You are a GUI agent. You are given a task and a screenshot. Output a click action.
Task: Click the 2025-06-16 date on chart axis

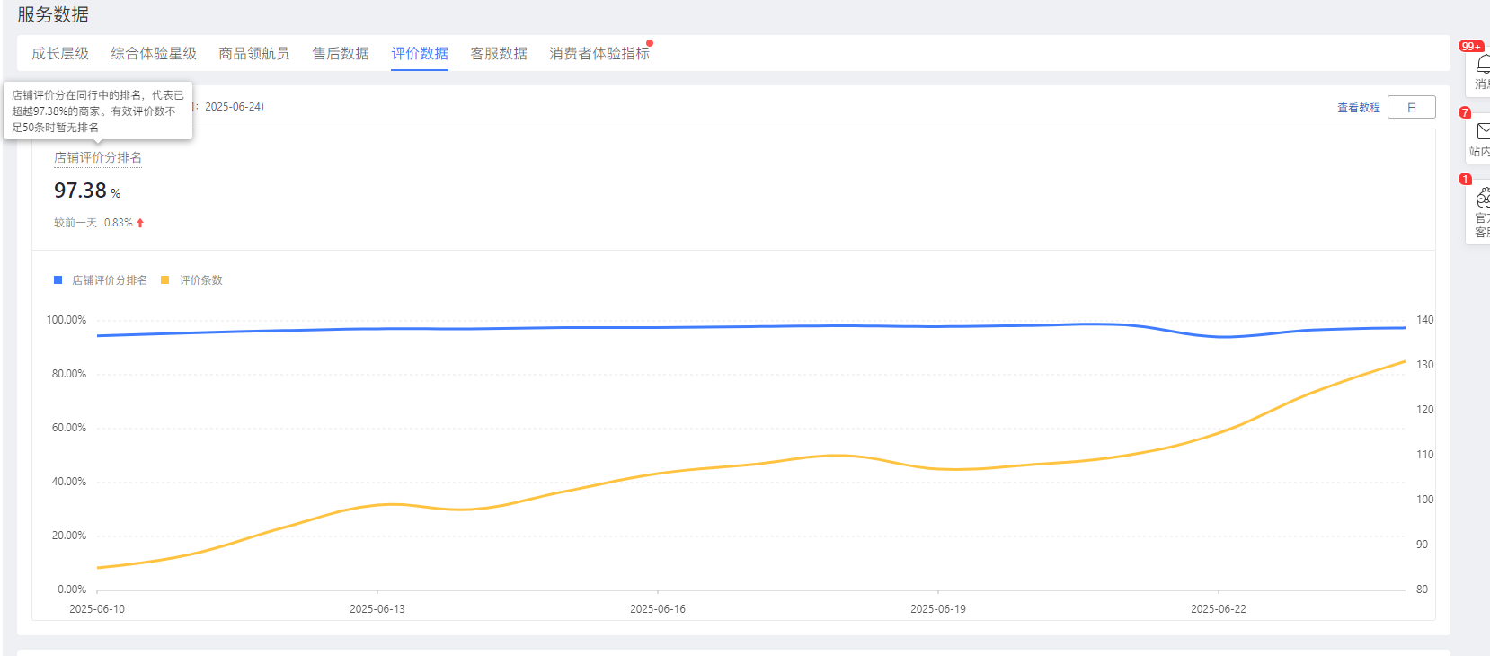657,609
